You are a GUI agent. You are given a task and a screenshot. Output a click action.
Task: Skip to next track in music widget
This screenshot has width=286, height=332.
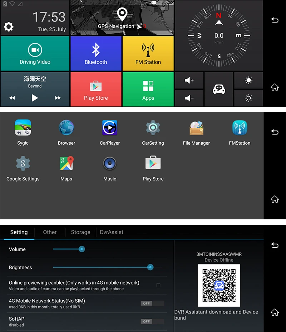58,98
